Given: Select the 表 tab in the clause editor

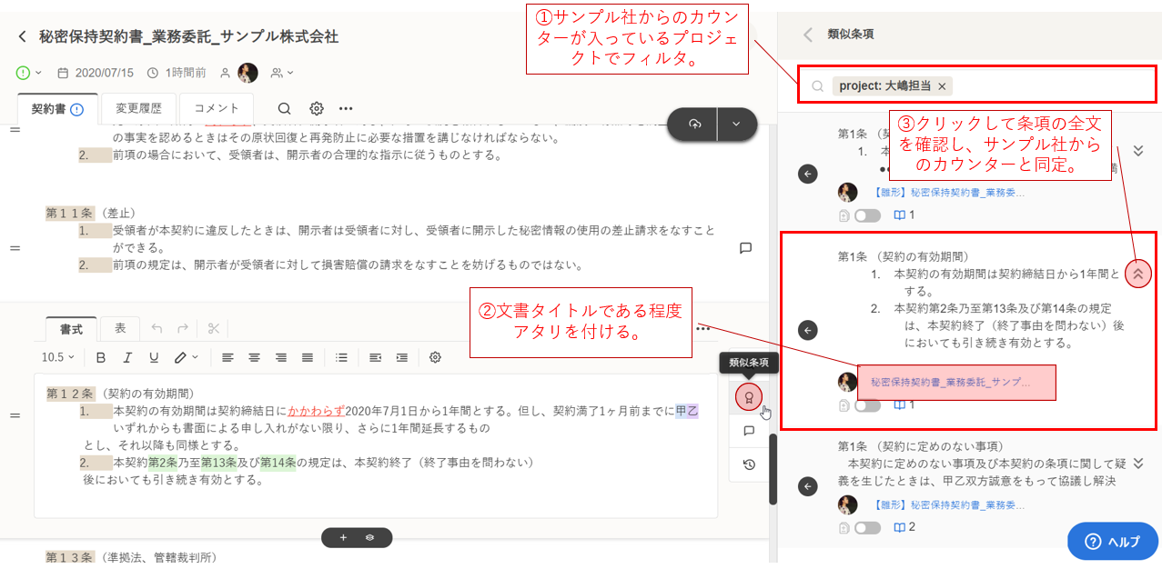Looking at the screenshot, I should point(120,328).
